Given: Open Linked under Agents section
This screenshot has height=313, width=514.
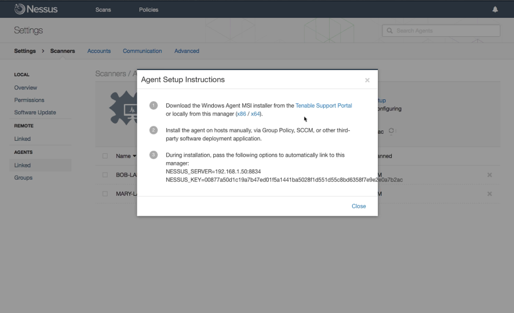Looking at the screenshot, I should [x=22, y=166].
